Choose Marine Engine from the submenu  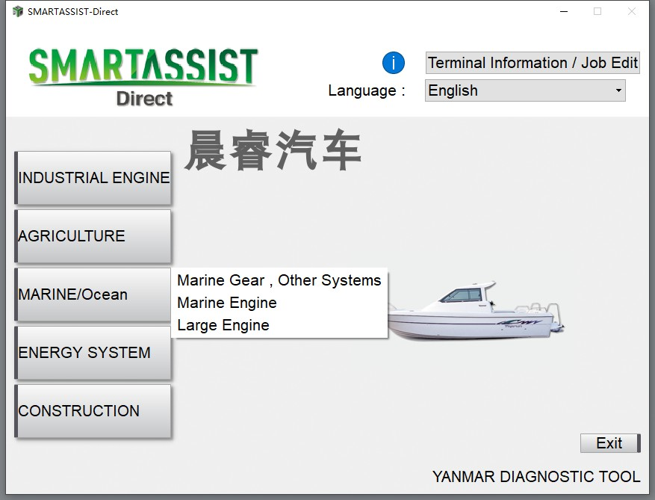[x=279, y=303]
